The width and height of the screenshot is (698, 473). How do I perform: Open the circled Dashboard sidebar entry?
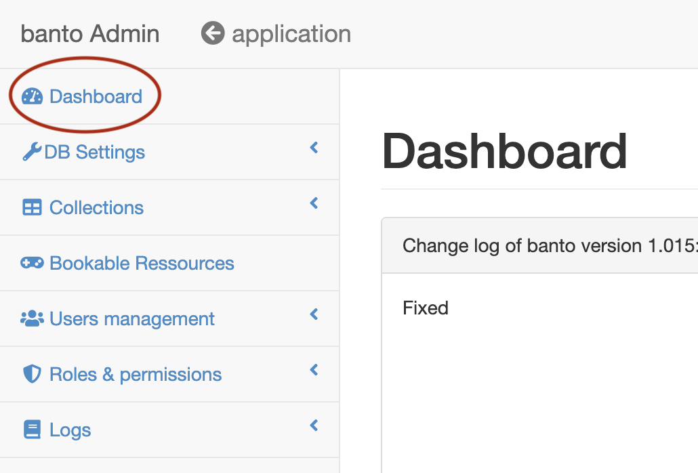[x=95, y=96]
